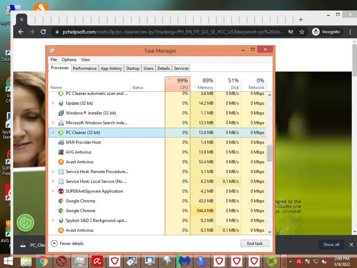The height and width of the screenshot is (268, 357).
Task: Switch to the Details tab
Action: [x=164, y=68]
